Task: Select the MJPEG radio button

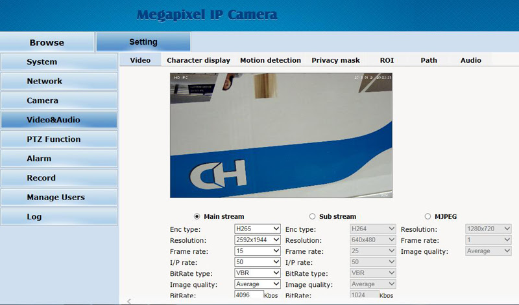Action: 428,216
